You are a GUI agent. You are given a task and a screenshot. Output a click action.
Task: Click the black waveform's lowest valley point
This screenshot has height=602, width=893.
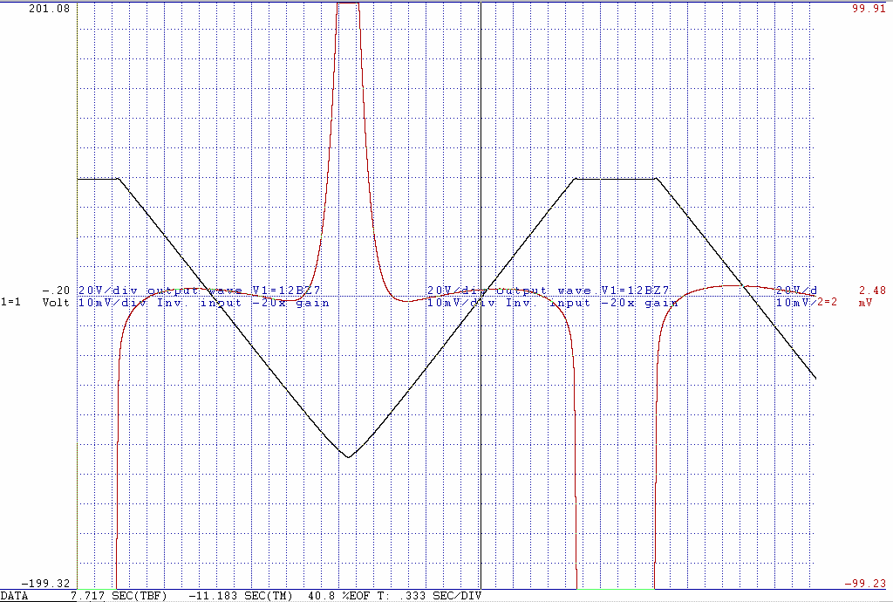coord(349,456)
